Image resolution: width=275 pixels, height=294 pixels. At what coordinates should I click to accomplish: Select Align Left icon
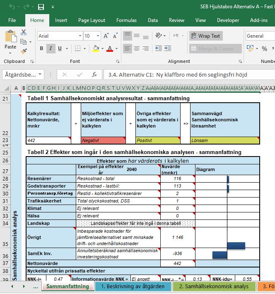click(x=128, y=48)
